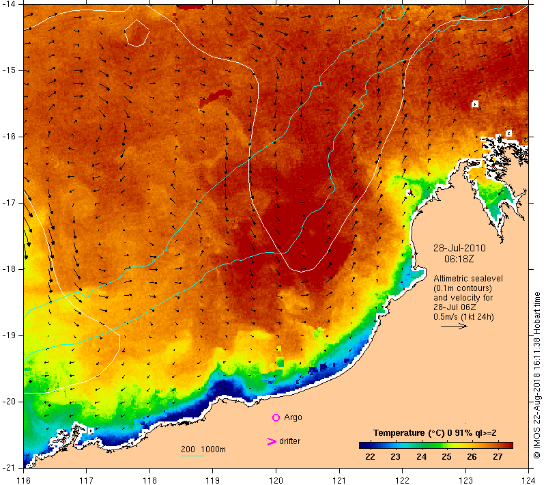Click the 0.5m/s velocity scale arrow
Viewport: 546px width, 485px height.
(454, 326)
